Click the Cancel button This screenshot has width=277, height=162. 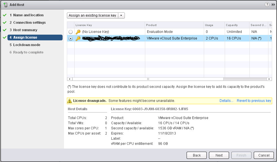pos(264,155)
